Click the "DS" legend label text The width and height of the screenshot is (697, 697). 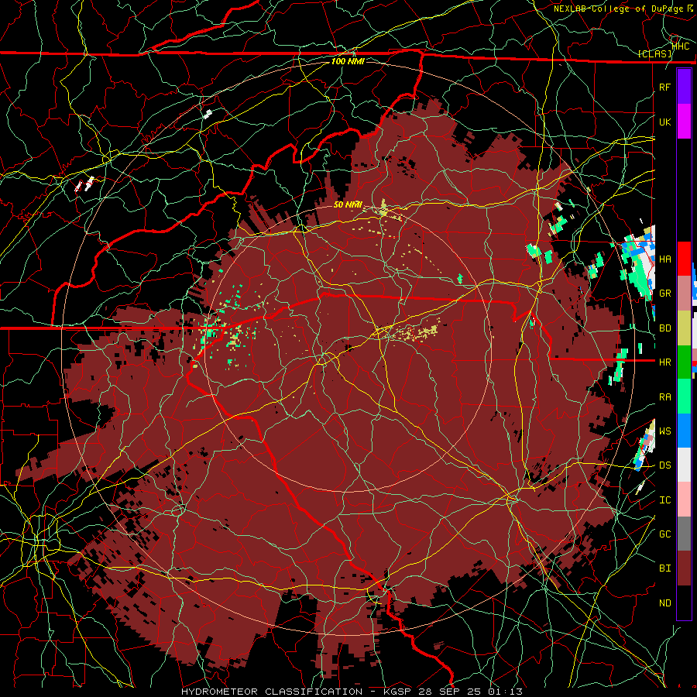pyautogui.click(x=665, y=465)
